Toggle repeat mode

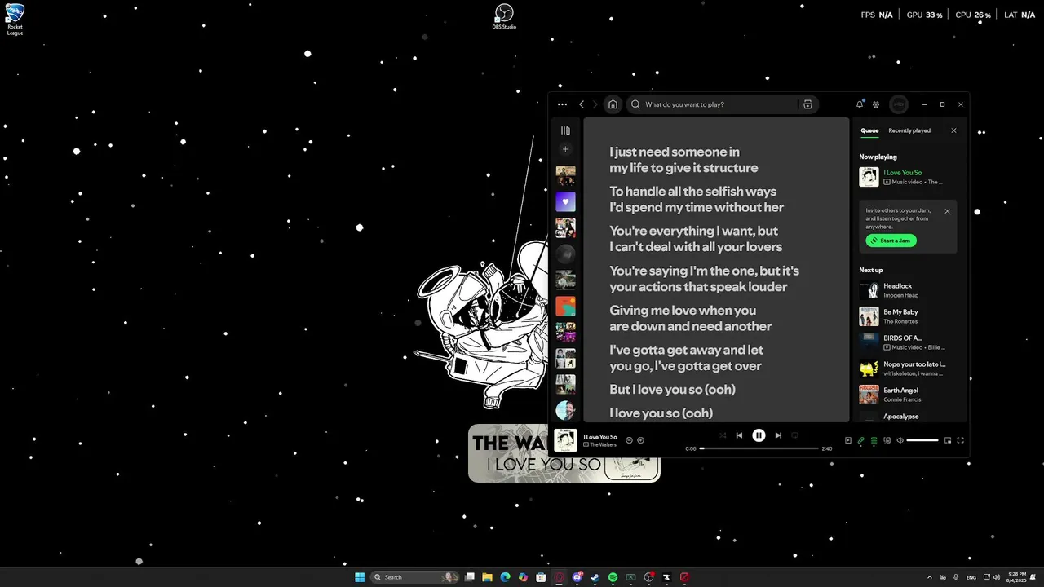[794, 435]
